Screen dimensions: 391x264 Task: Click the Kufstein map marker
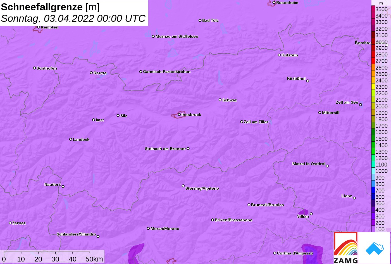(279, 55)
